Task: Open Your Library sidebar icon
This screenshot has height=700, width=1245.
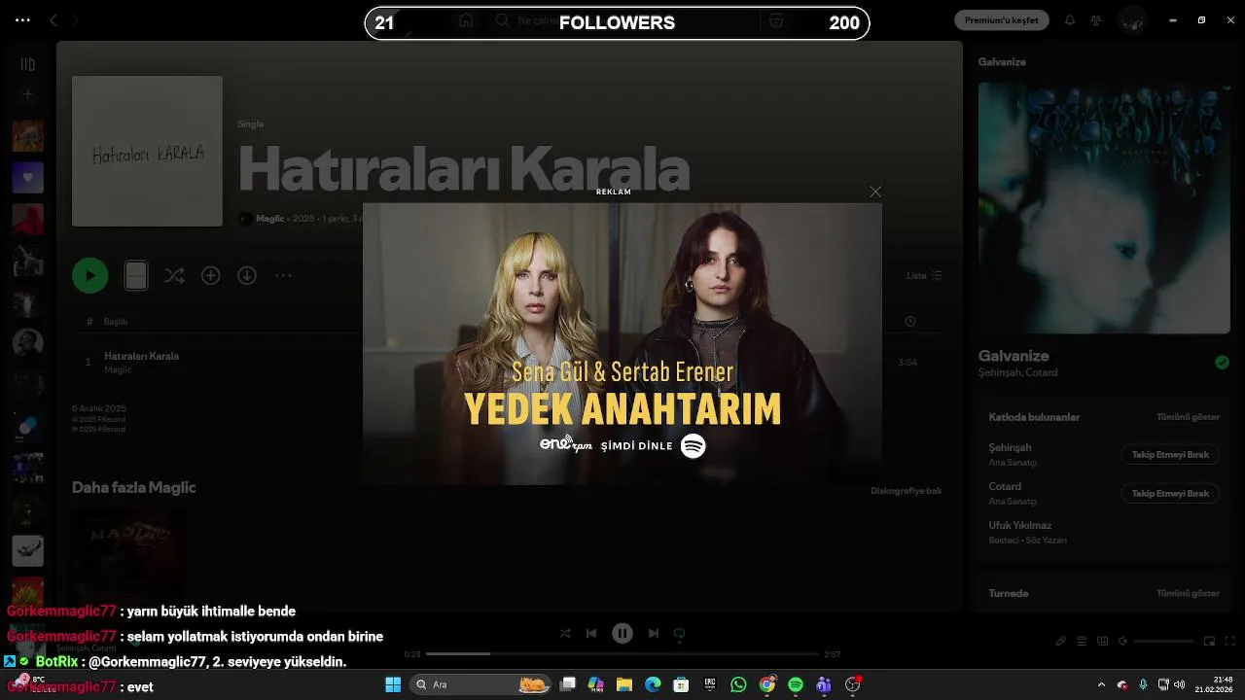Action: click(28, 64)
